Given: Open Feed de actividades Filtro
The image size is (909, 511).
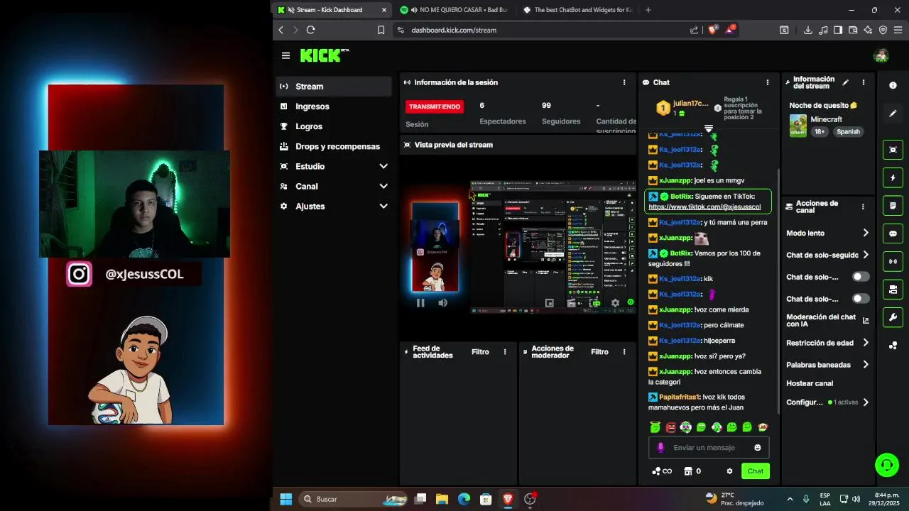Looking at the screenshot, I should [480, 352].
